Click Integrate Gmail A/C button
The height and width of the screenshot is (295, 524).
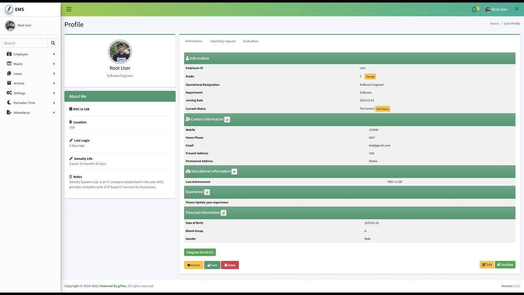[200, 252]
